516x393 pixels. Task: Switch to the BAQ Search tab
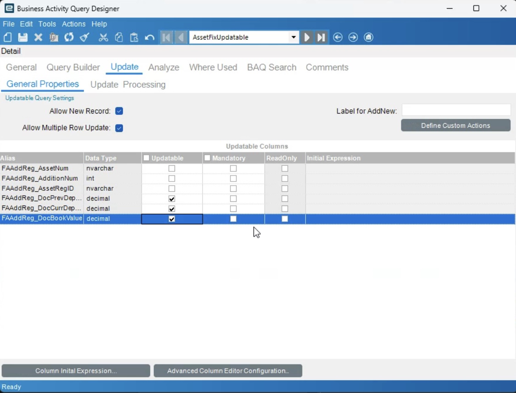point(271,67)
